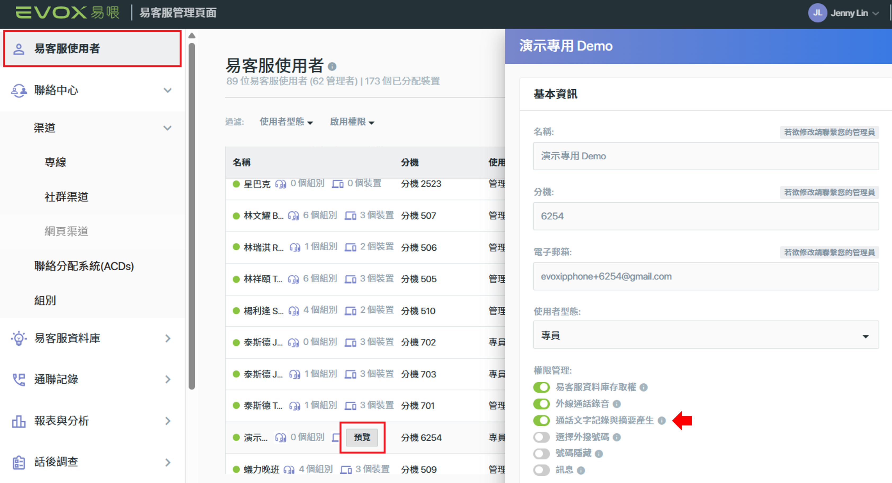Open 啟用權限 filter dropdown
The width and height of the screenshot is (892, 483).
point(352,122)
